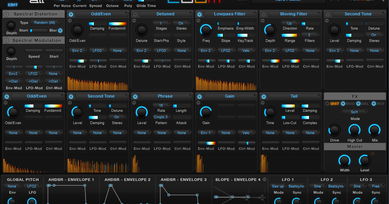
Task: Show info for the Phrase module
Action: coord(134,103)
